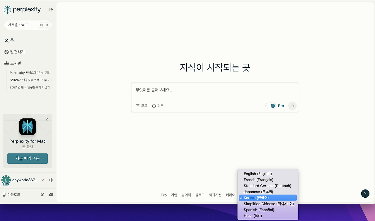This screenshot has height=221, width=375.
Task: Select English (English) from language list
Action: (x=258, y=173)
